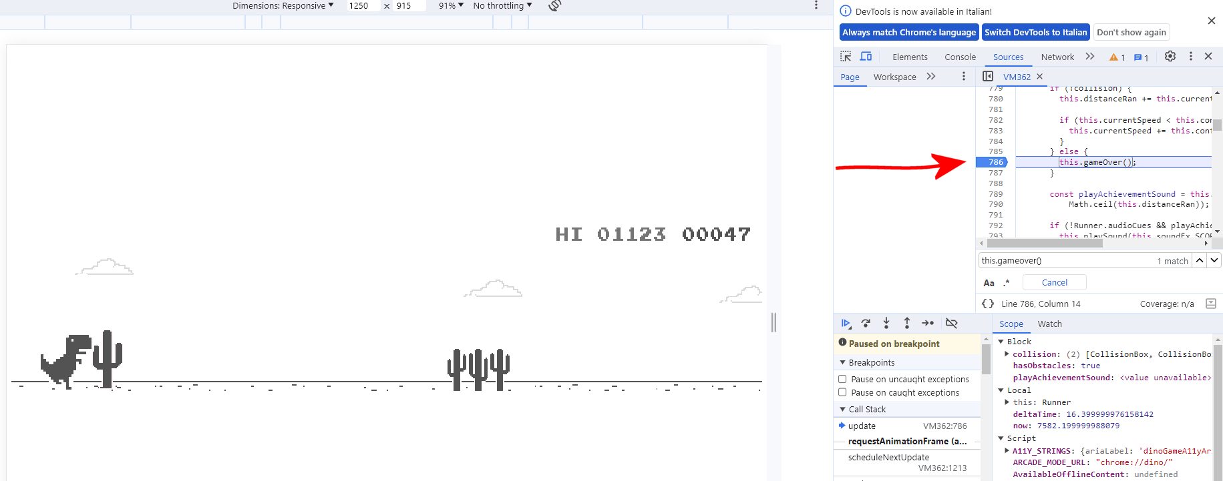Collapse the Block scope section
1223x481 pixels.
pos(1001,342)
